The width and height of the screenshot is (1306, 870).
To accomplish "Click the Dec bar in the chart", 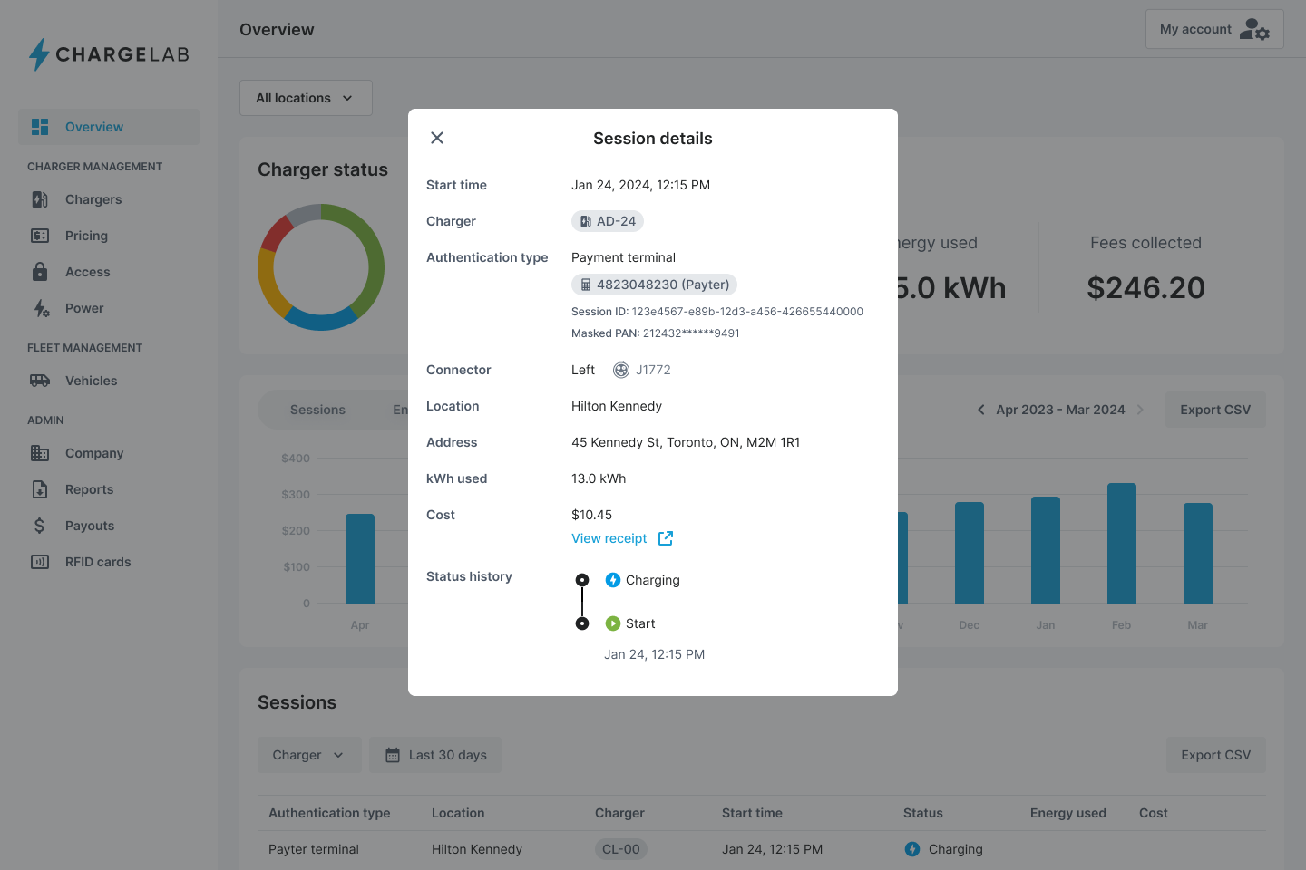I will 970,553.
